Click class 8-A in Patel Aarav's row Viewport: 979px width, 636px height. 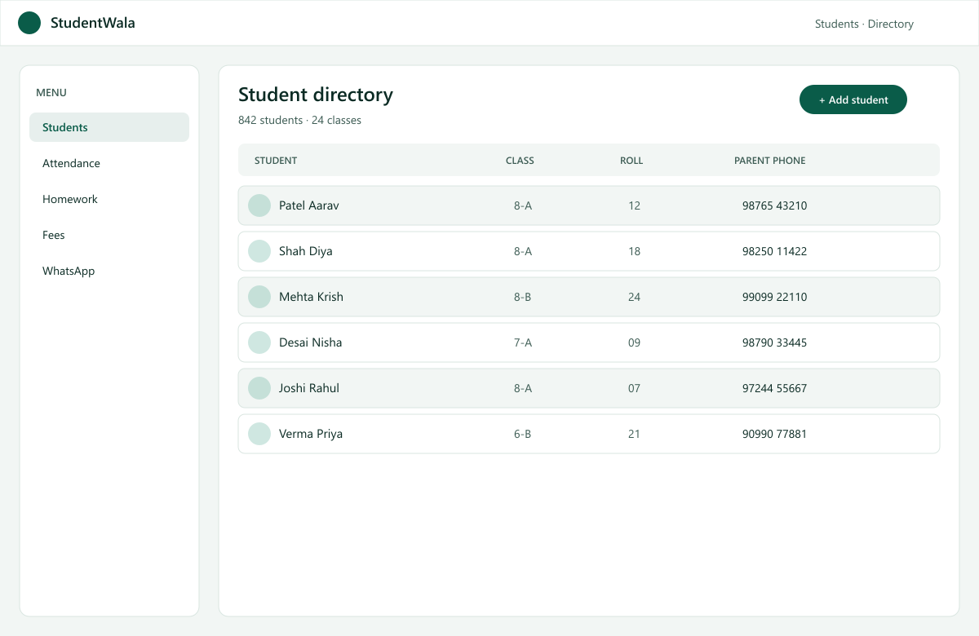click(x=523, y=205)
